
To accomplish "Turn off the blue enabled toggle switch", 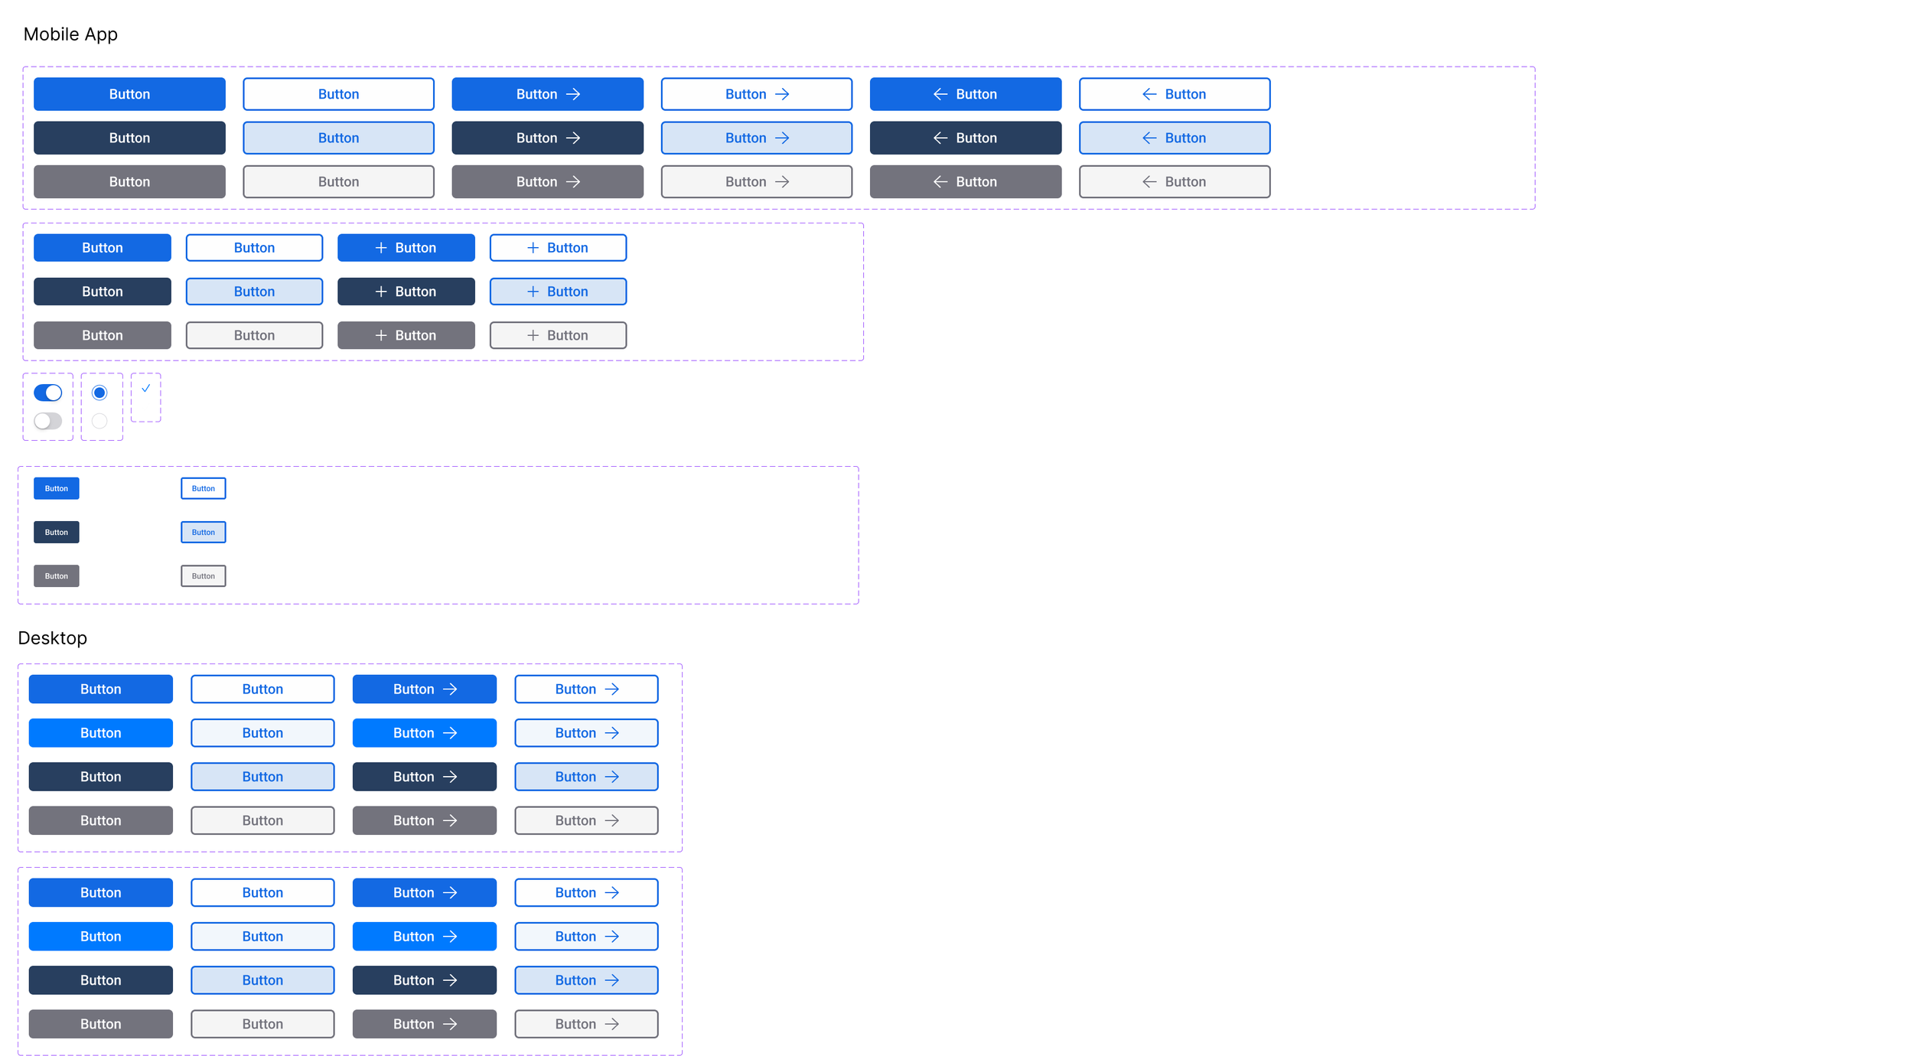I will click(x=48, y=393).
